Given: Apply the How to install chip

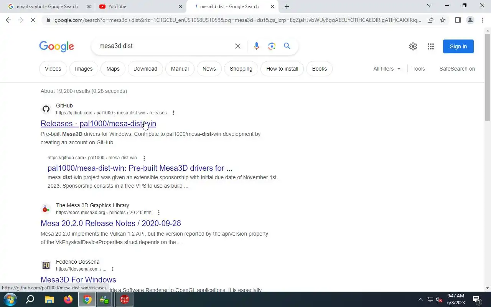Looking at the screenshot, I should click(282, 69).
